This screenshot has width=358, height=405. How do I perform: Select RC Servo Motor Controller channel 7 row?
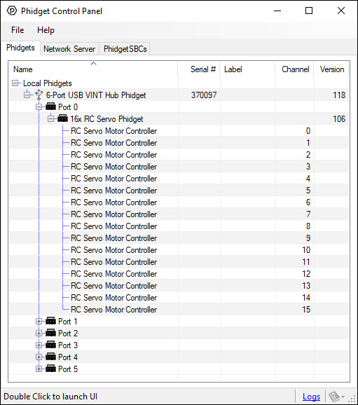[x=179, y=214]
